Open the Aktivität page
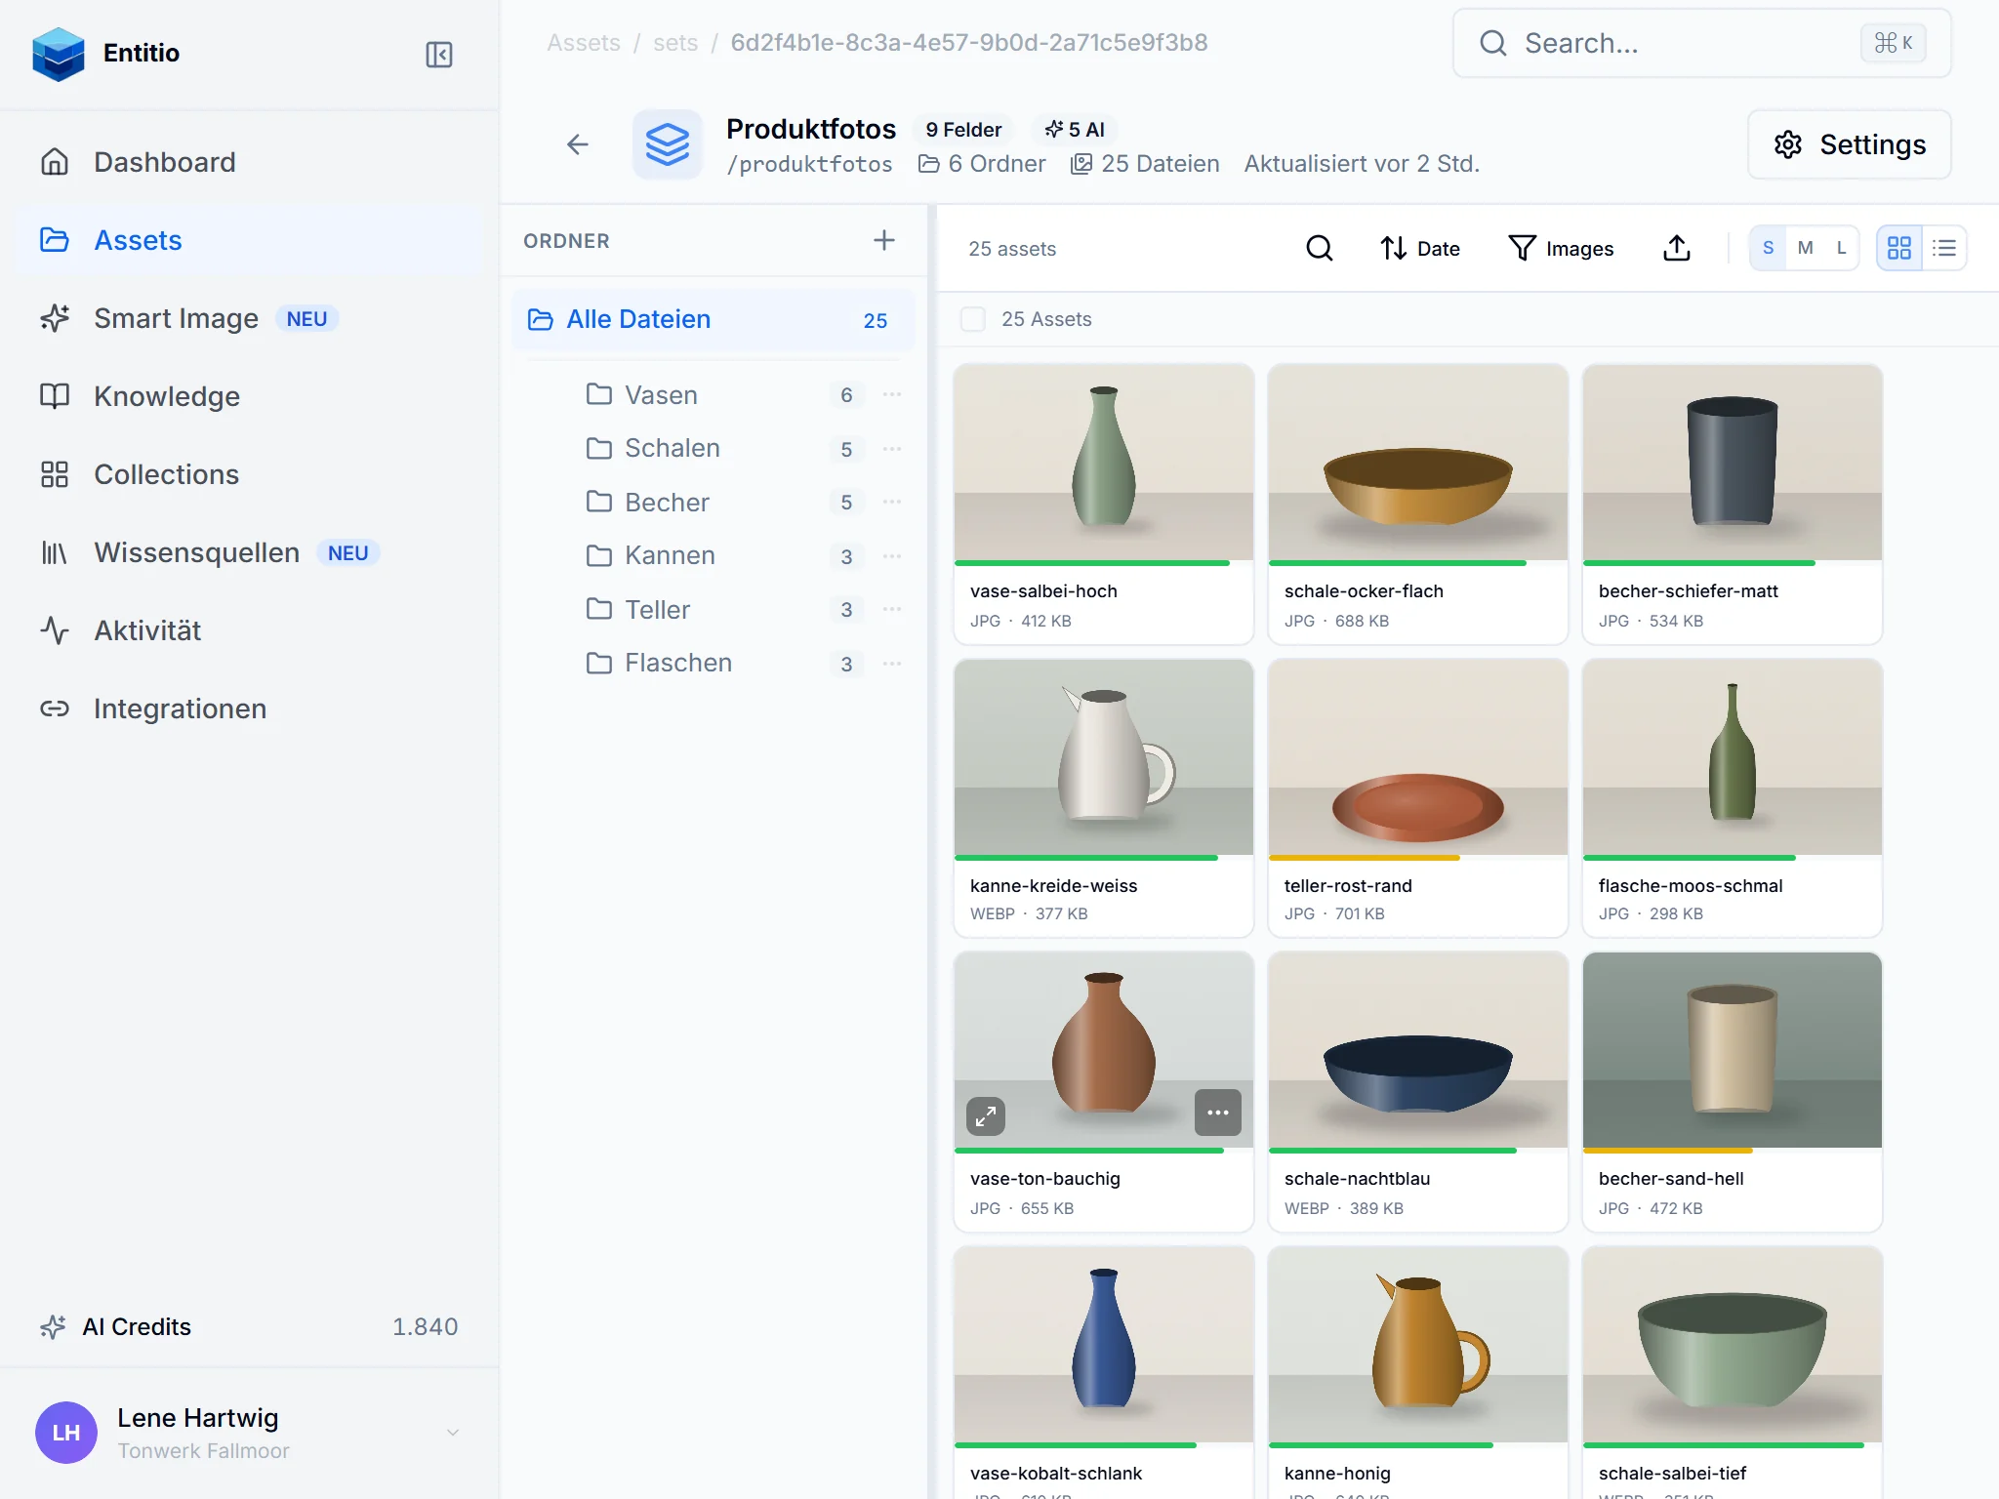Screen dimensions: 1999x1499 pyautogui.click(x=250, y=630)
